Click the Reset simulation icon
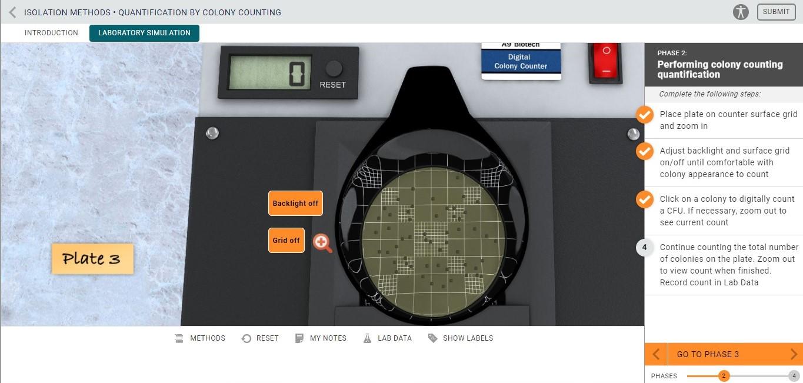803x383 pixels. click(x=246, y=338)
